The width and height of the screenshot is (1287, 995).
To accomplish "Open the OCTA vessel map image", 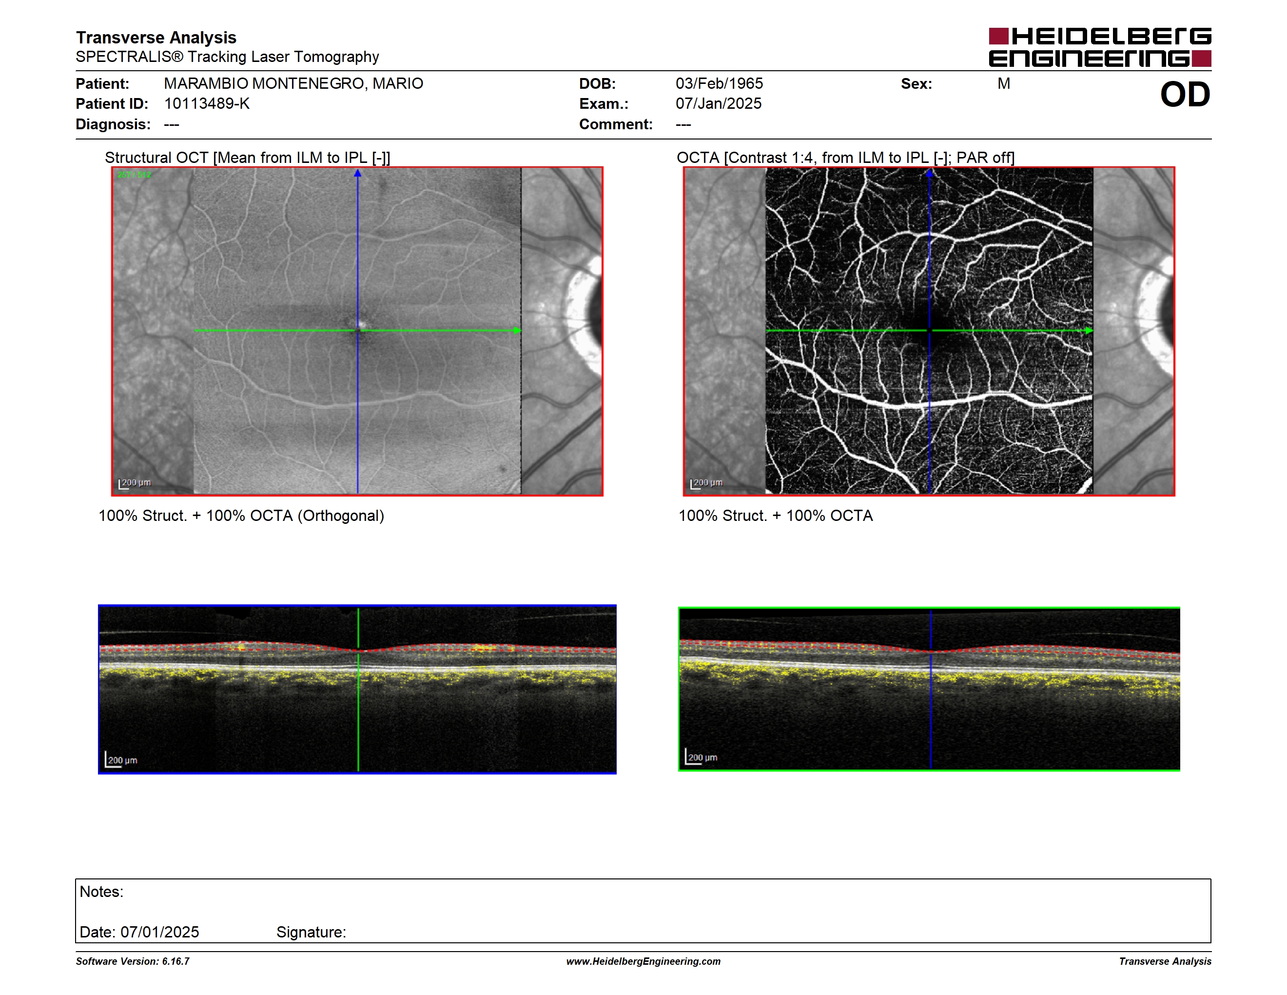I will [929, 331].
